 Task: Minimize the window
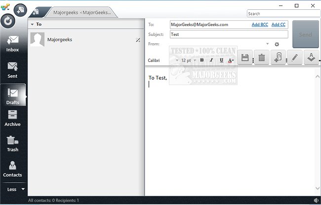coord(281,6)
